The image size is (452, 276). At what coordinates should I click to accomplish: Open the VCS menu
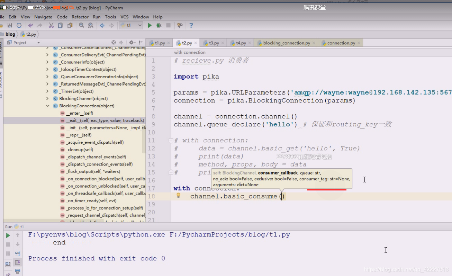tap(125, 17)
